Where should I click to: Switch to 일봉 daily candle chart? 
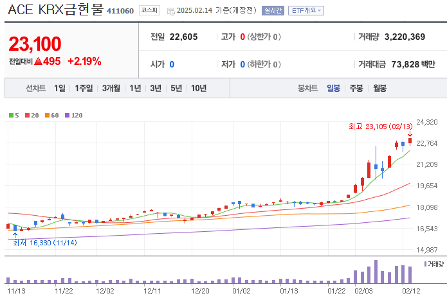coord(333,88)
